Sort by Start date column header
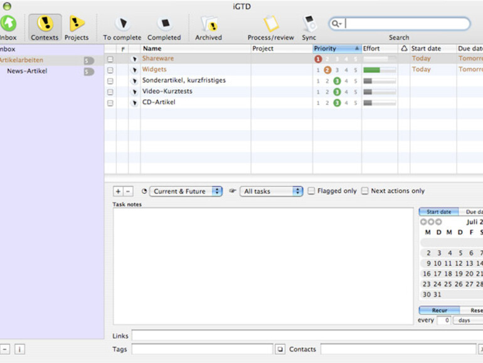 click(x=433, y=48)
